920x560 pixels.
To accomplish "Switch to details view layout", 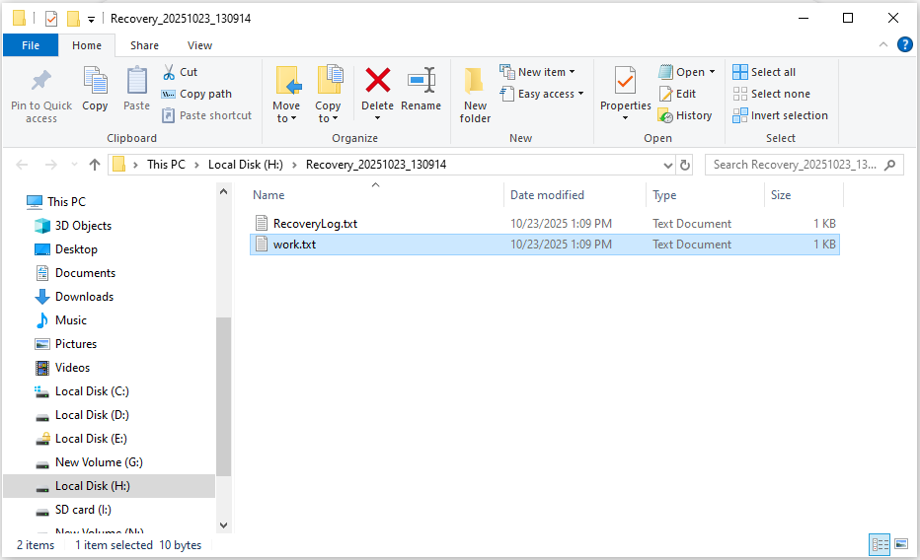I will pyautogui.click(x=879, y=544).
